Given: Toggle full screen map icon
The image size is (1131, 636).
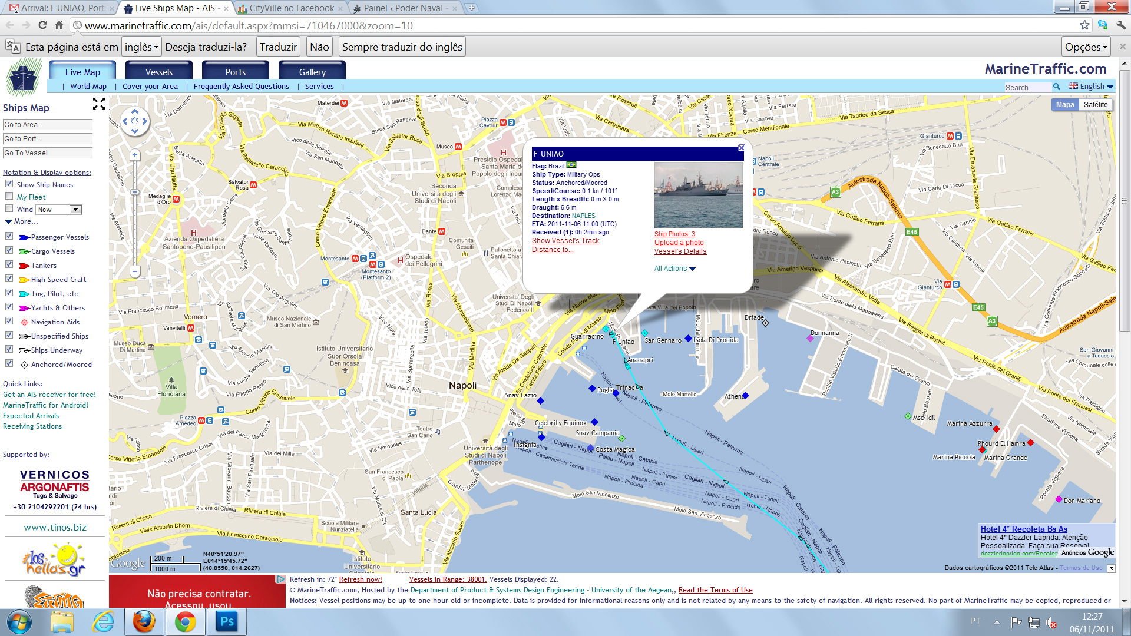Looking at the screenshot, I should 99,104.
